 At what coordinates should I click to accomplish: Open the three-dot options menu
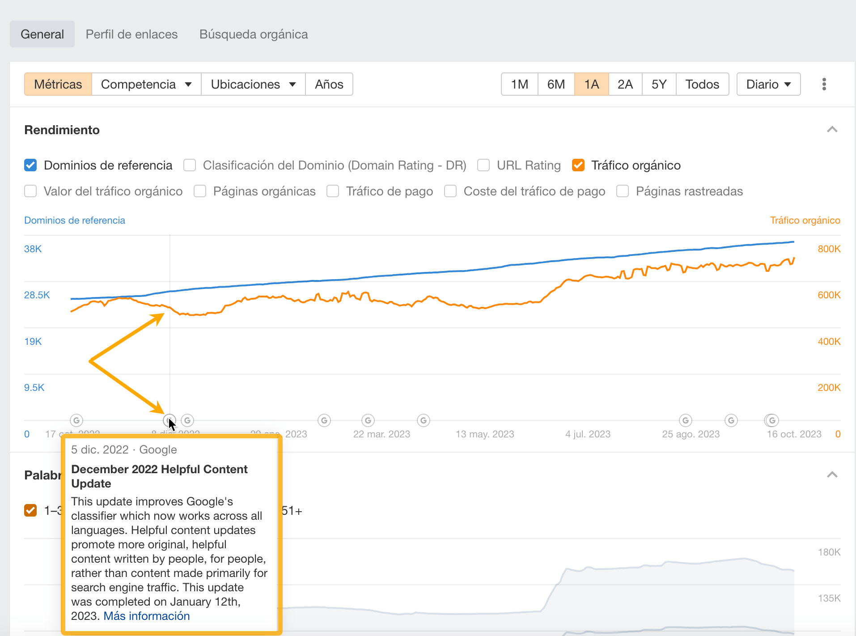(824, 84)
